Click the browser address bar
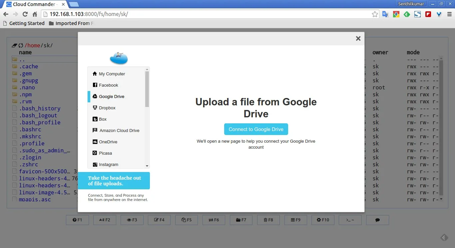 point(207,14)
